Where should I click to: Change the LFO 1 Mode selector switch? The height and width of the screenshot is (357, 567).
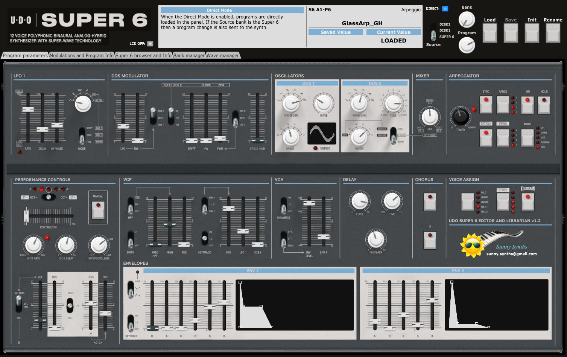click(x=82, y=136)
